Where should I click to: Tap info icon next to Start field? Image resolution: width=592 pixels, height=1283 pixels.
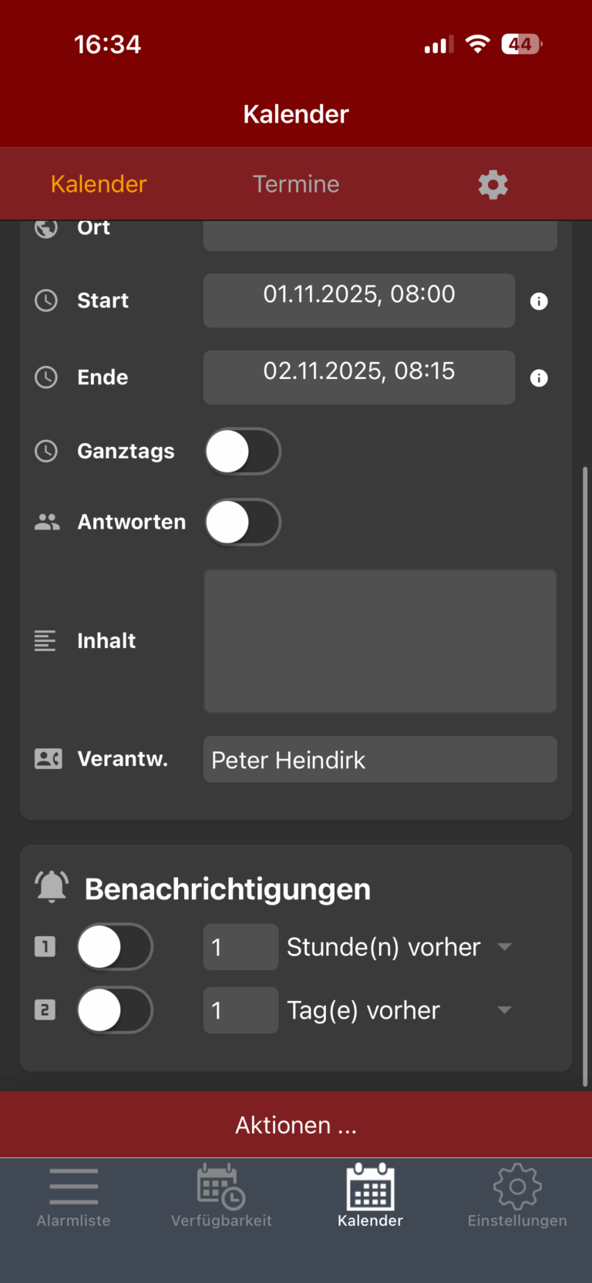point(539,301)
